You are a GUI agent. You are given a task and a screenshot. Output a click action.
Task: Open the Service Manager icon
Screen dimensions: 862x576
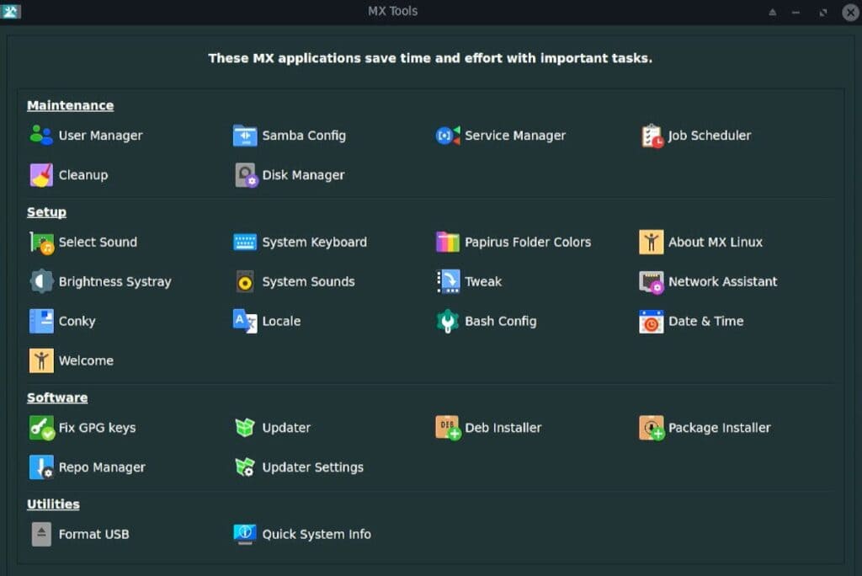click(448, 136)
